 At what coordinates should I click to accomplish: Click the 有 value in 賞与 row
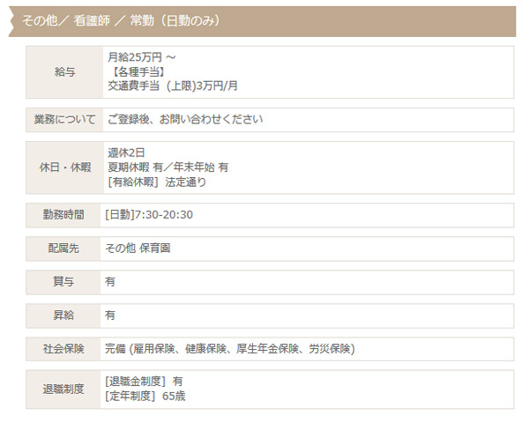click(110, 282)
